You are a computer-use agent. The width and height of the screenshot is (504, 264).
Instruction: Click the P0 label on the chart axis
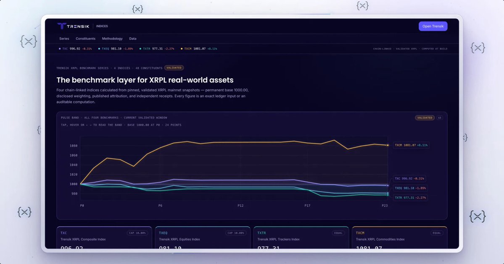(82, 206)
